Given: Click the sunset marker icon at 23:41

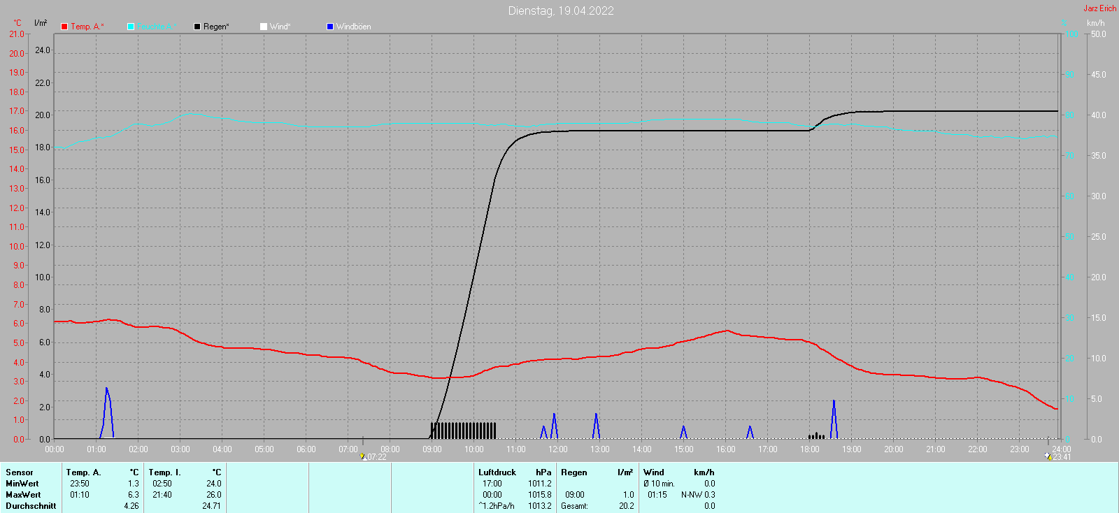Looking at the screenshot, I should tap(1048, 456).
